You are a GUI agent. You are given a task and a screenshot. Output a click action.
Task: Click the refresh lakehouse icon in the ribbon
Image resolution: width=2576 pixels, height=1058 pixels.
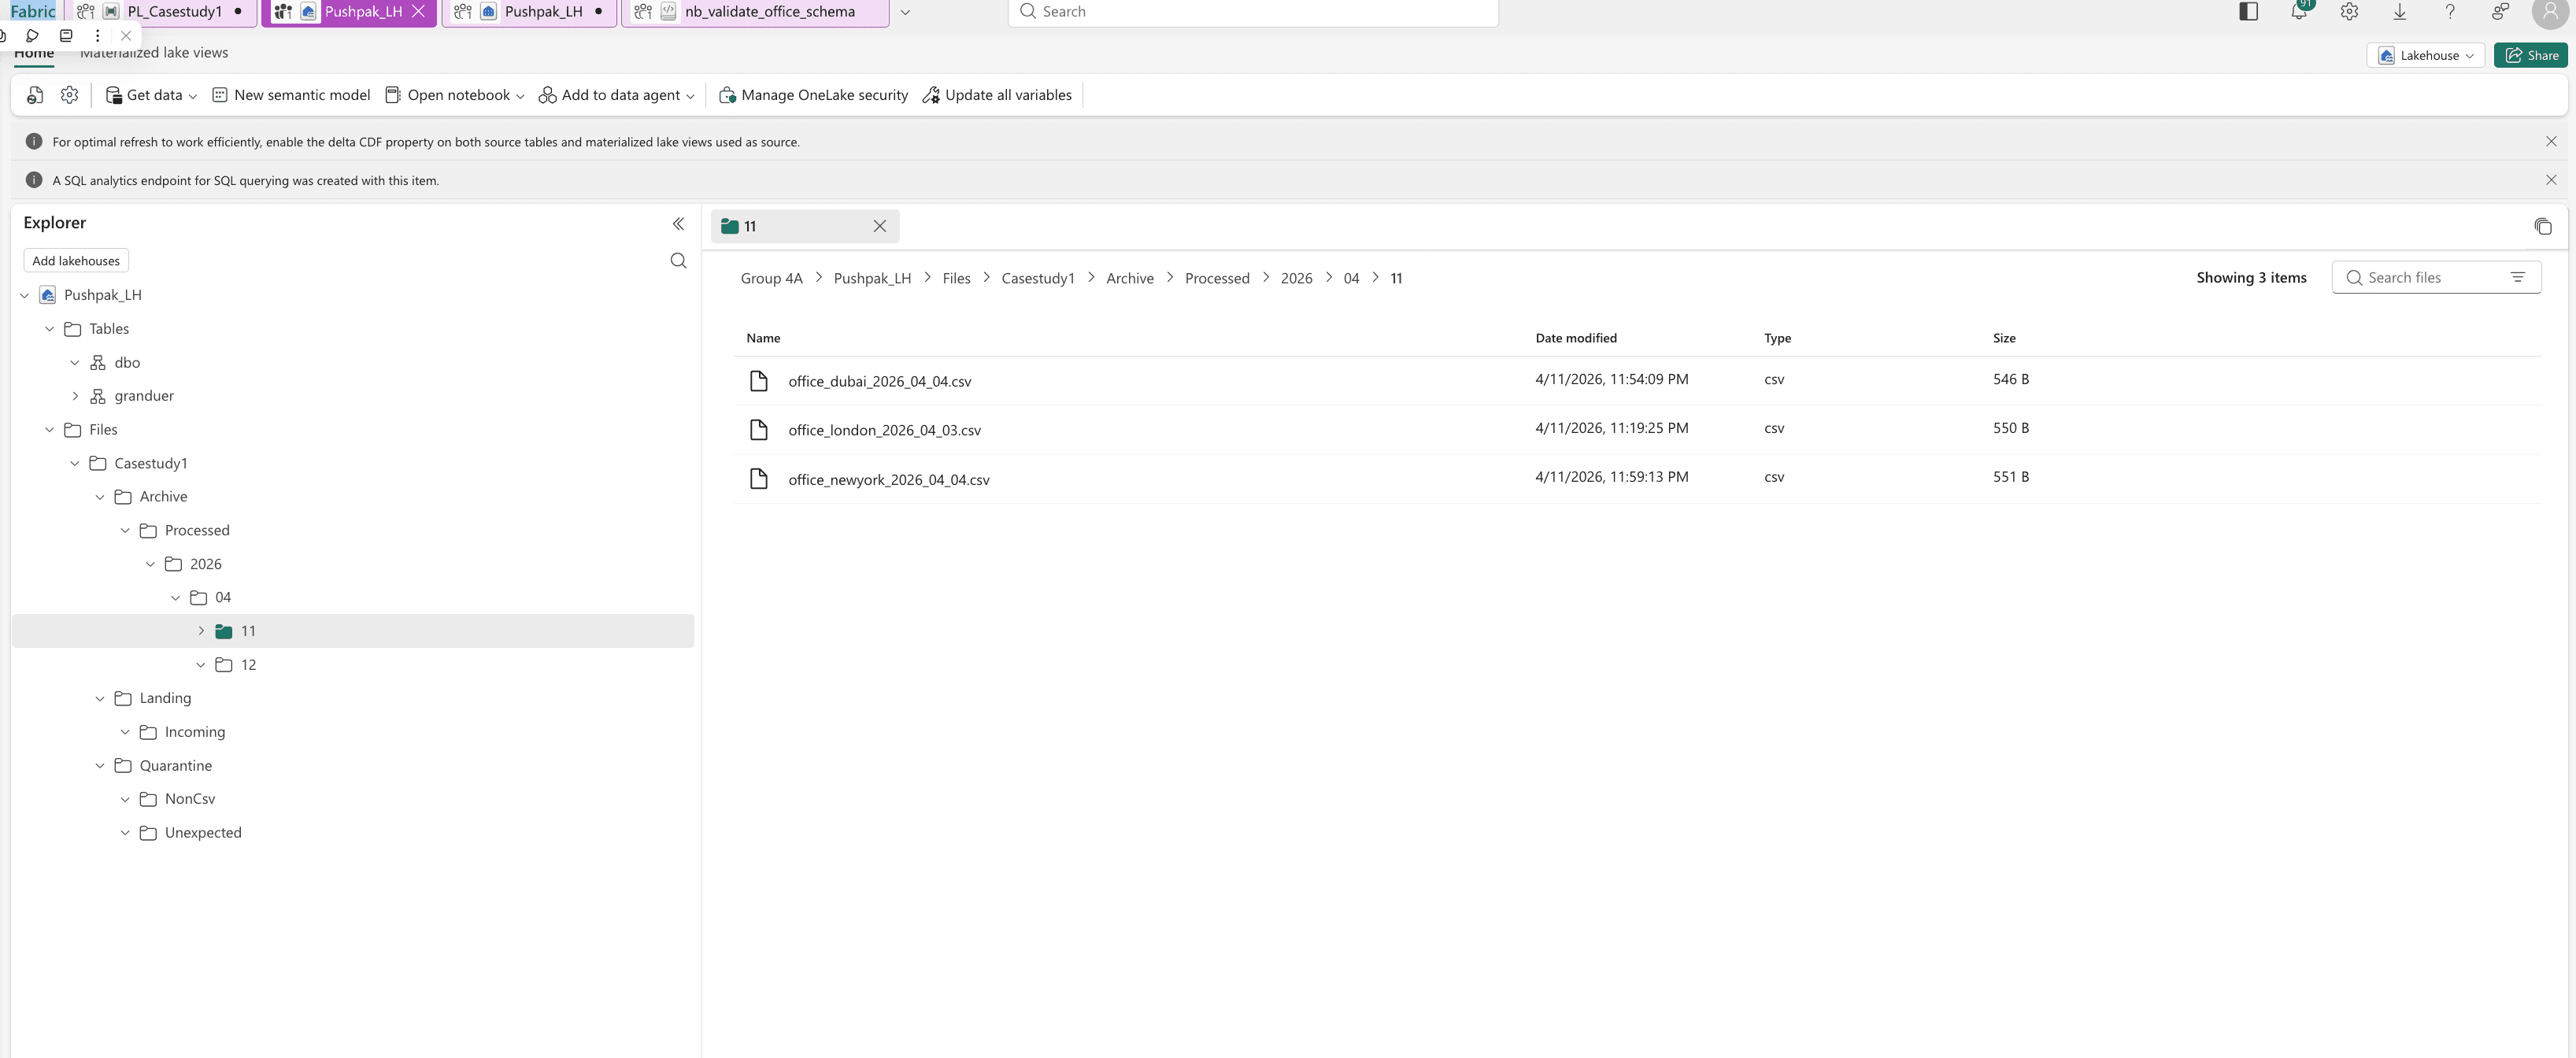click(35, 95)
